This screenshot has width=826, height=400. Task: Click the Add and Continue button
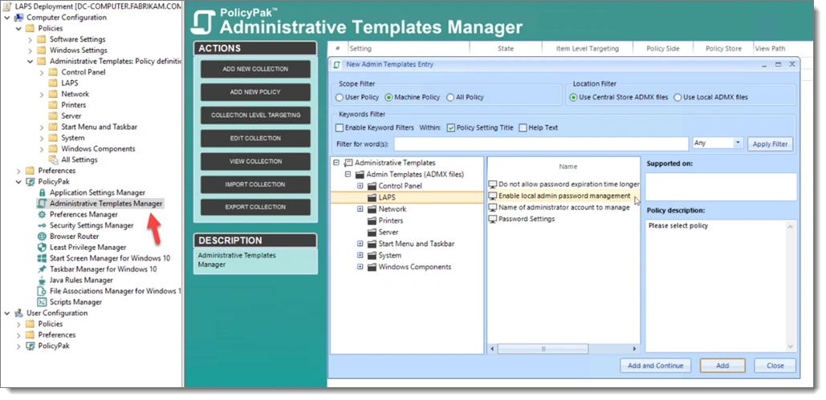point(655,366)
